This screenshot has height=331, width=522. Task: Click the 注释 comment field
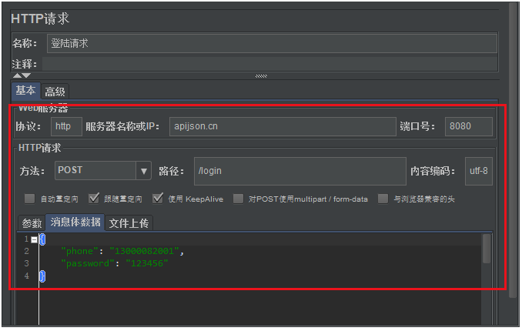point(269,64)
